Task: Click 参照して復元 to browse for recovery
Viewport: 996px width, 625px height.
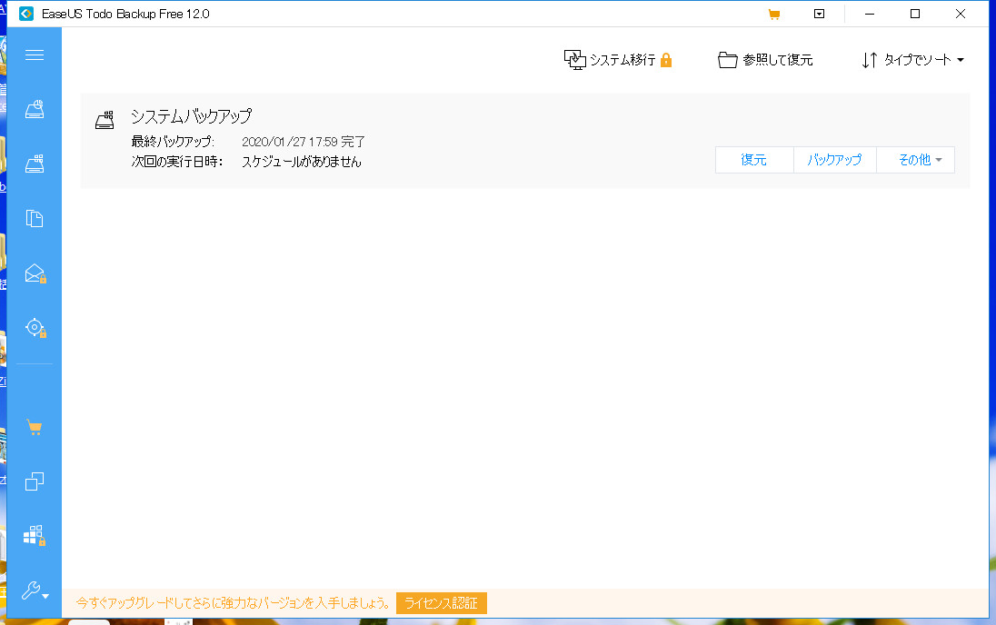Action: [x=765, y=60]
